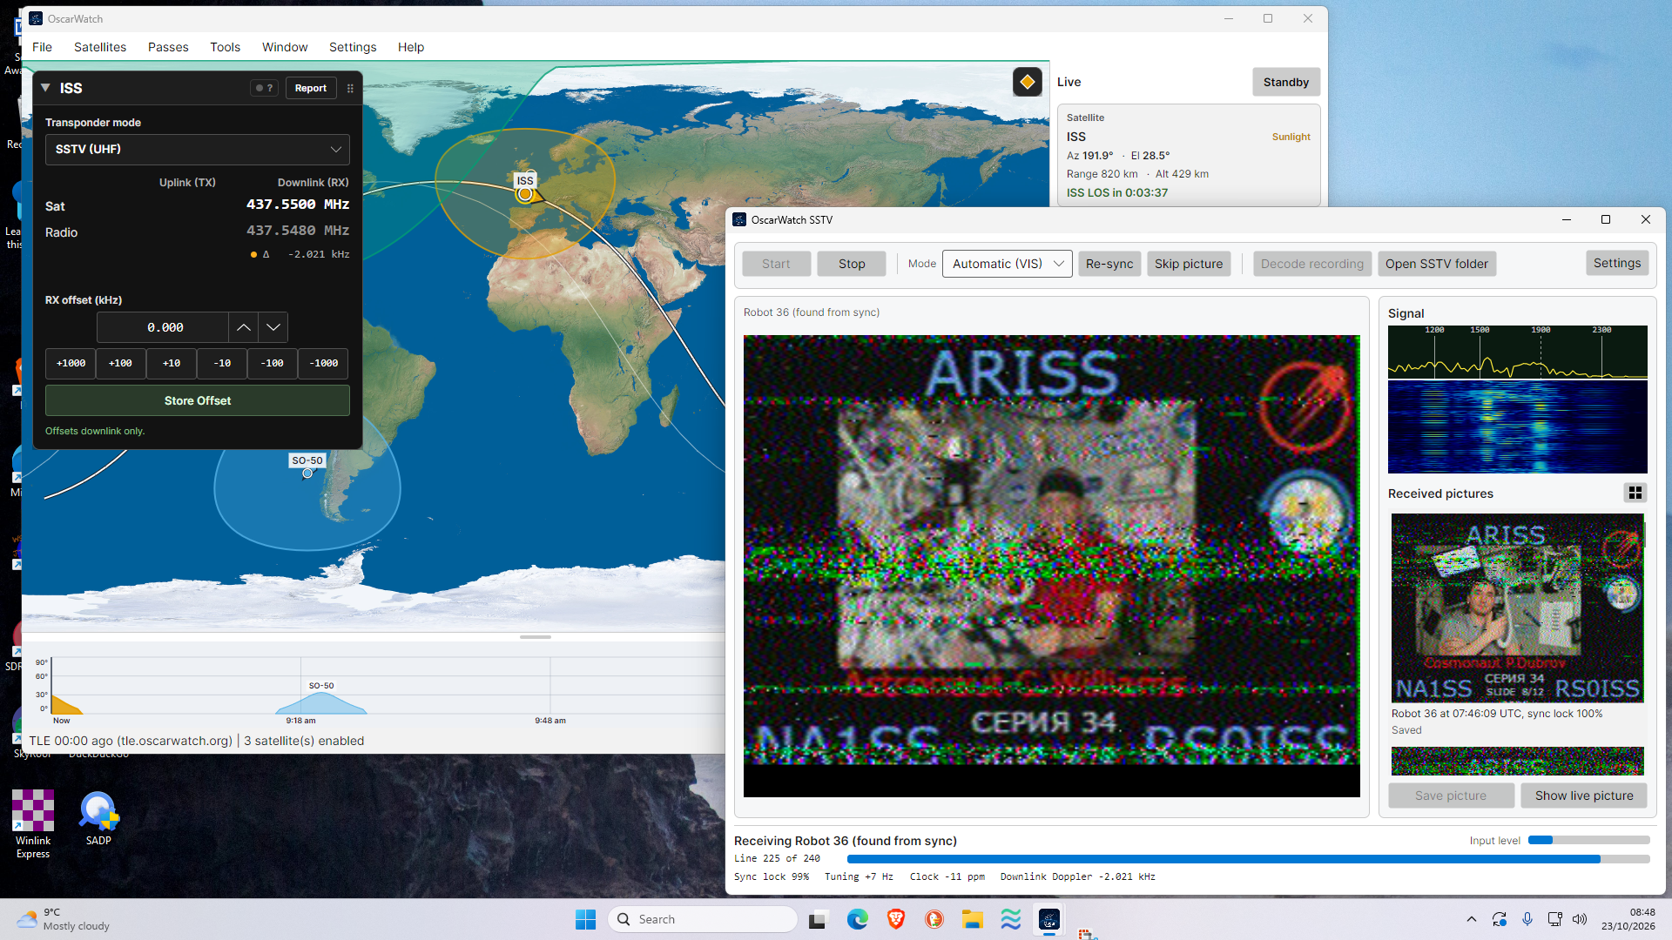Screen dimensions: 1672x940
Task: Open the OscarWatch taskbar icon
Action: coord(1049,919)
